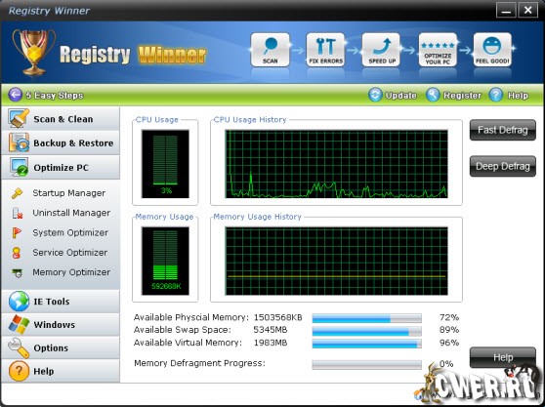Expand the Backup & Restore section
This screenshot has width=545, height=407.
61,142
